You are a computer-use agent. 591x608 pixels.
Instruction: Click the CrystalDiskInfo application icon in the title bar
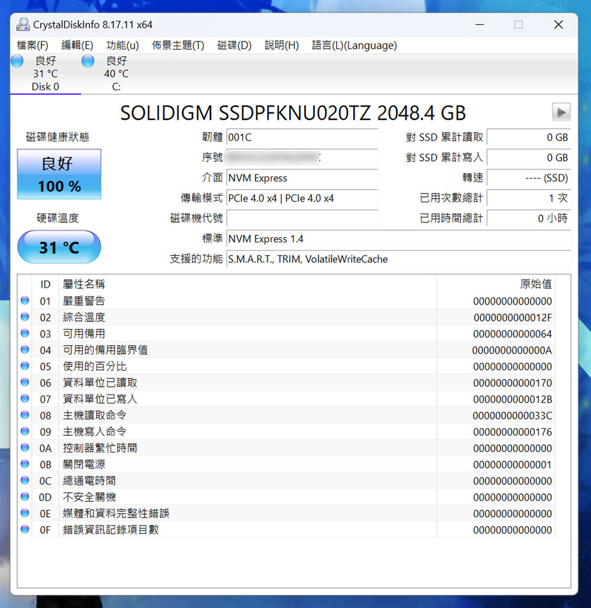(22, 25)
